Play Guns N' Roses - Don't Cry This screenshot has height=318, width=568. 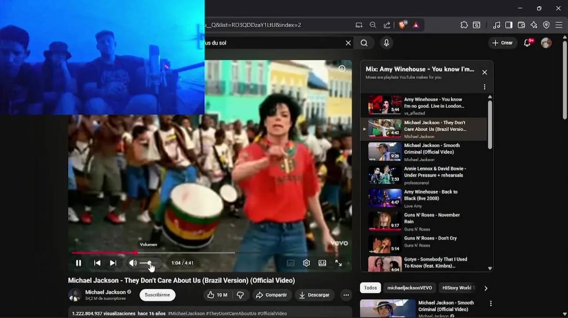point(424,245)
